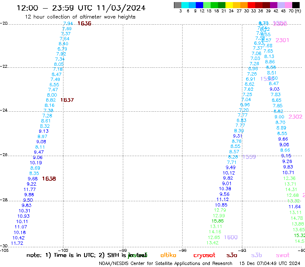The height and width of the screenshot is (267, 305).
Task: Click the wave height value 13.42
Action: [x=212, y=243]
